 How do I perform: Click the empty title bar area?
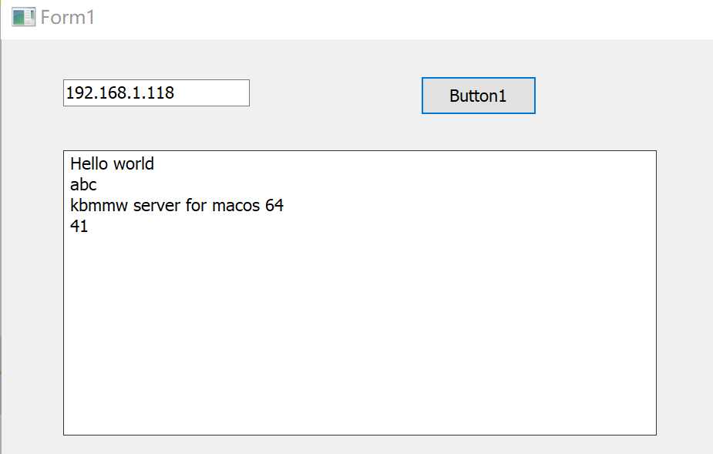click(x=385, y=17)
